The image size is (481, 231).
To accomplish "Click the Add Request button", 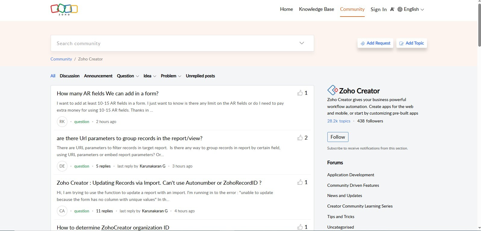I will point(375,43).
